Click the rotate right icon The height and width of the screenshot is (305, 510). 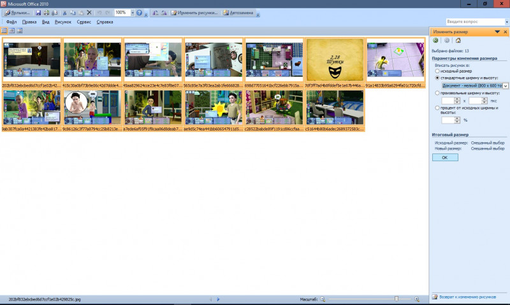coord(164,13)
